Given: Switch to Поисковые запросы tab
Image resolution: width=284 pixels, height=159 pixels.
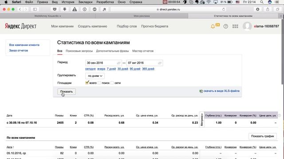Looking at the screenshot, I should click(79, 51).
